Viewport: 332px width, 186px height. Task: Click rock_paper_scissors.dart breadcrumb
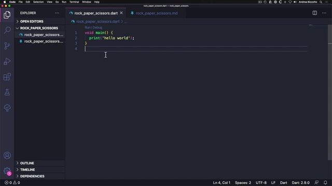coord(98,22)
